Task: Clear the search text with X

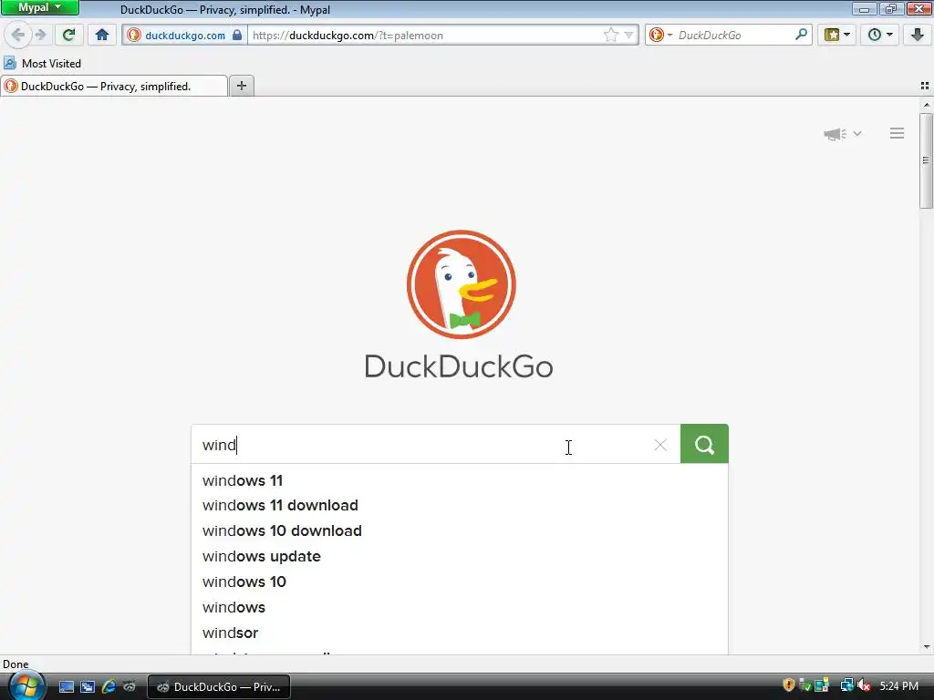Action: tap(660, 445)
